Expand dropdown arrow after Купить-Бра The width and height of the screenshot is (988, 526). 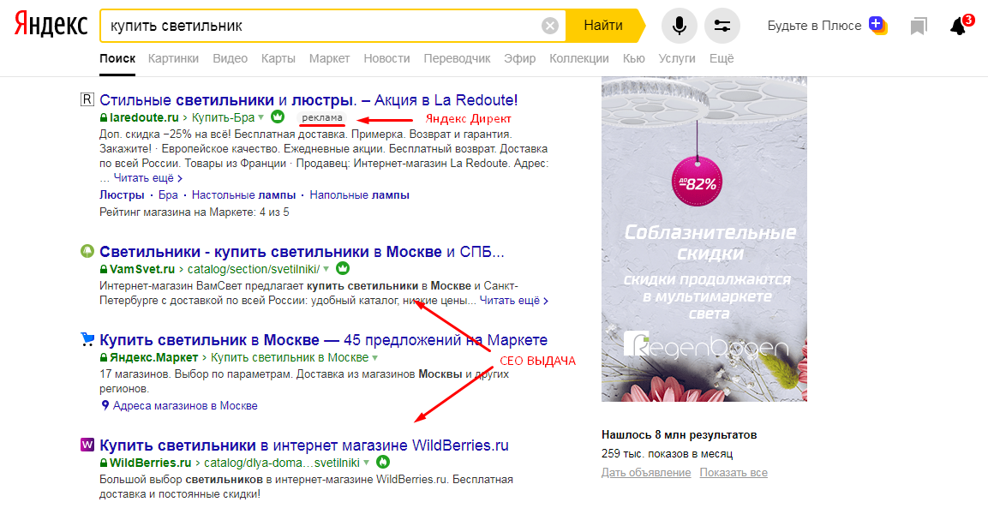coord(260,118)
